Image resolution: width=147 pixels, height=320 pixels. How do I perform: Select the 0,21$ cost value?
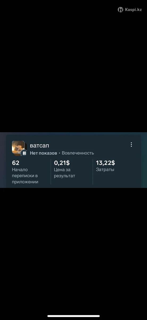pyautogui.click(x=62, y=163)
